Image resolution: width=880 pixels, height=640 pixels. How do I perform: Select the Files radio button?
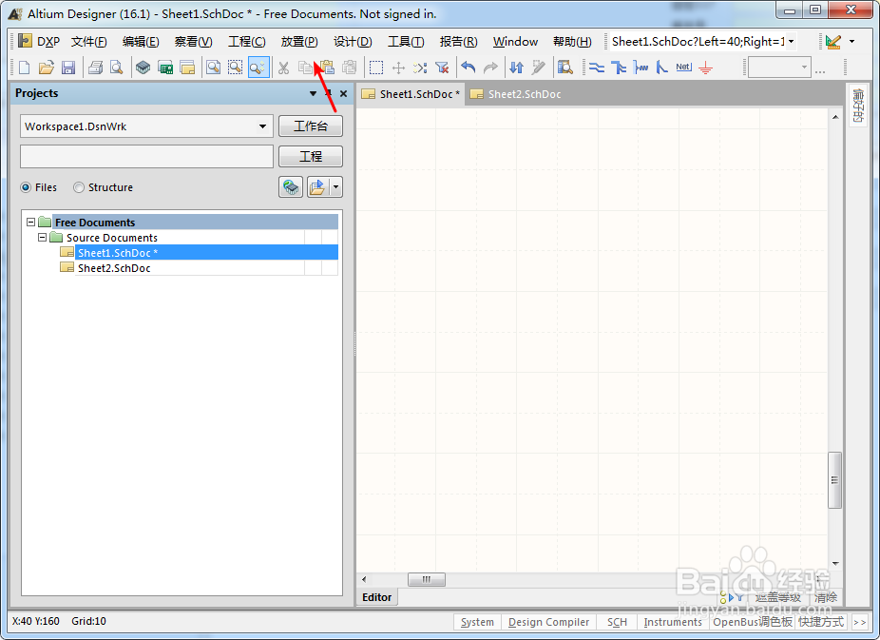pos(26,187)
